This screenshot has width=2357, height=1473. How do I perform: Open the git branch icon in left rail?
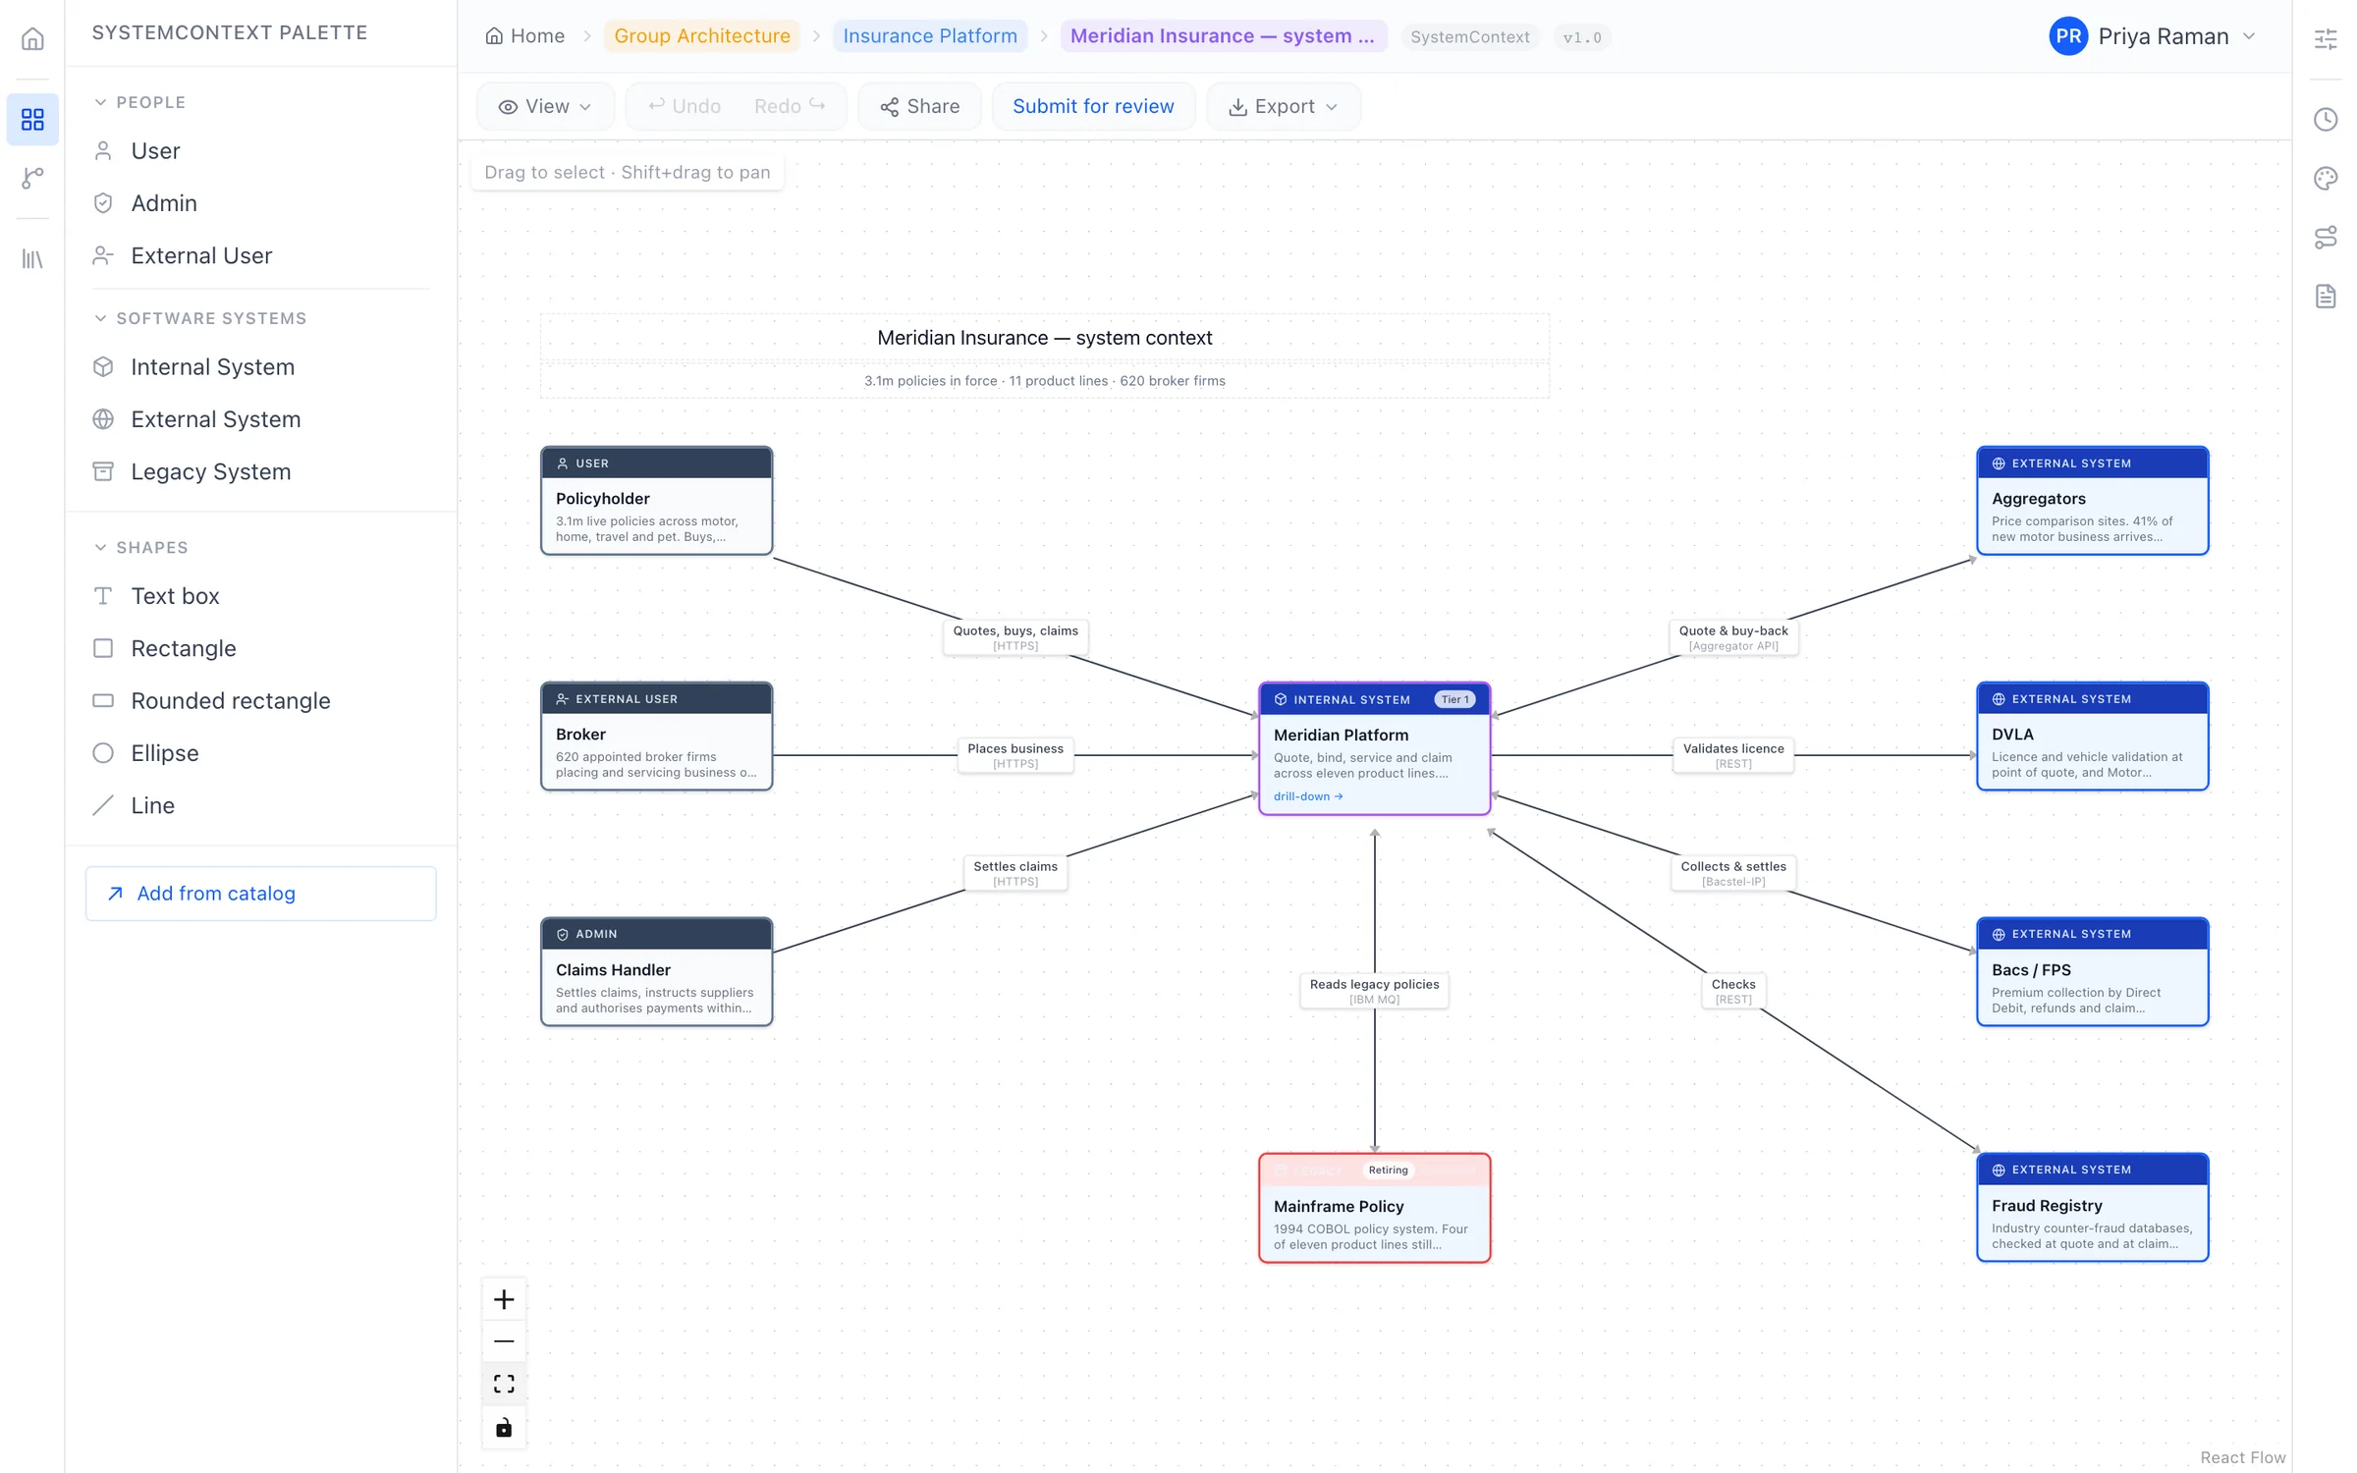(32, 178)
